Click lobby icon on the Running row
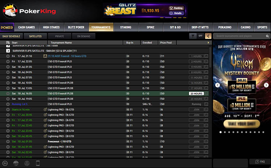271x168 pixels. [206, 104]
